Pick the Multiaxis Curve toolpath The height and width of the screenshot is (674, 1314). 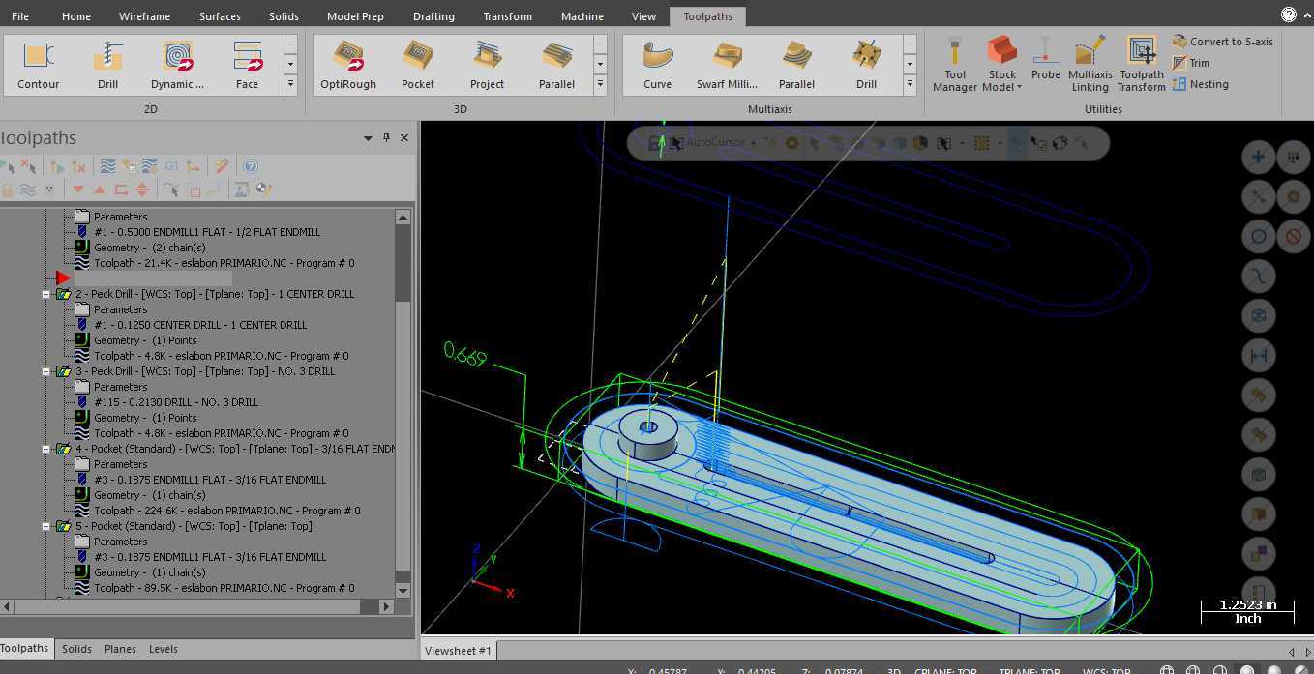point(658,66)
